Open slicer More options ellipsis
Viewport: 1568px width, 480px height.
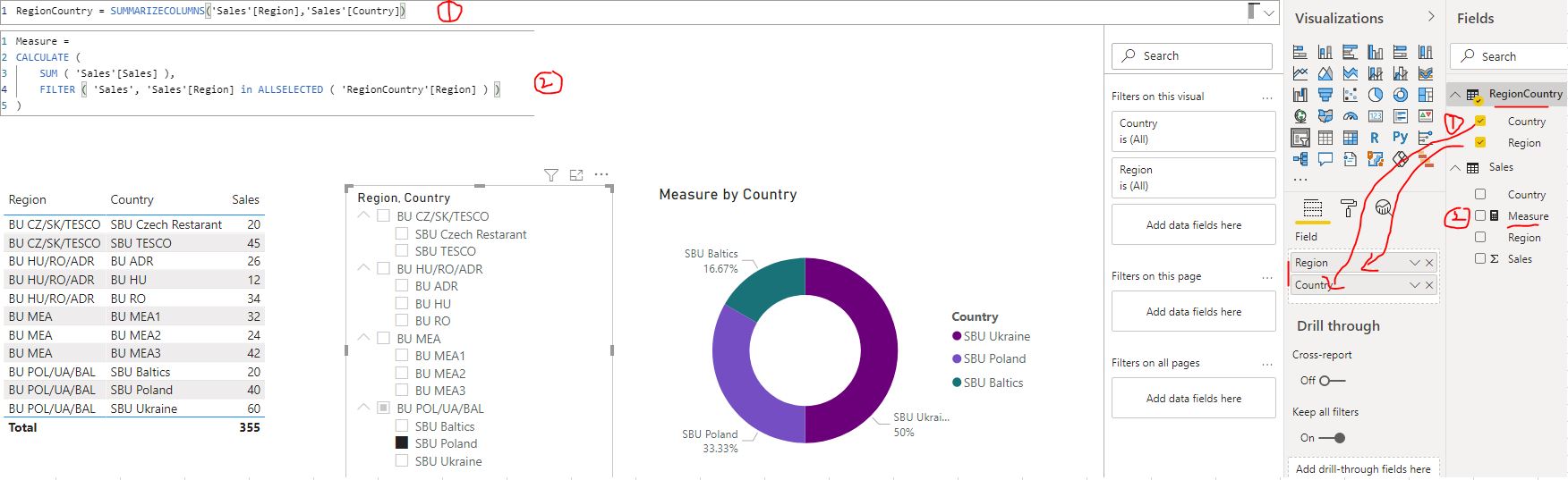[601, 175]
